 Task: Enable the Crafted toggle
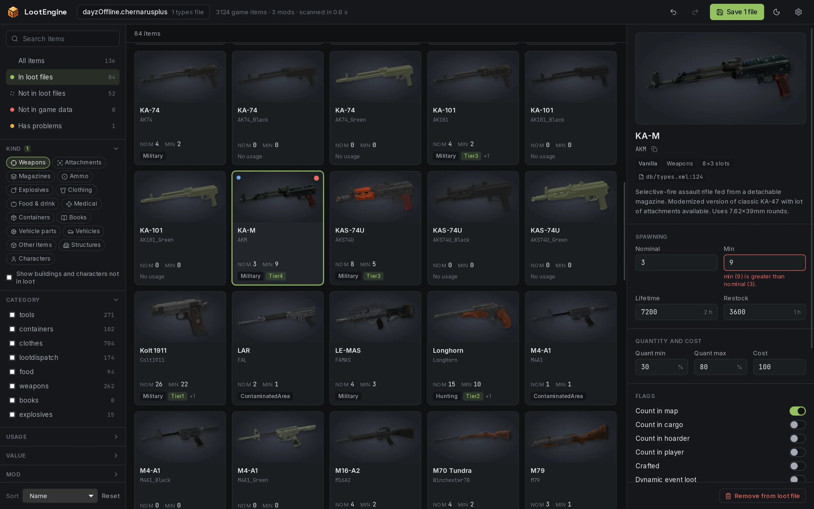(797, 466)
